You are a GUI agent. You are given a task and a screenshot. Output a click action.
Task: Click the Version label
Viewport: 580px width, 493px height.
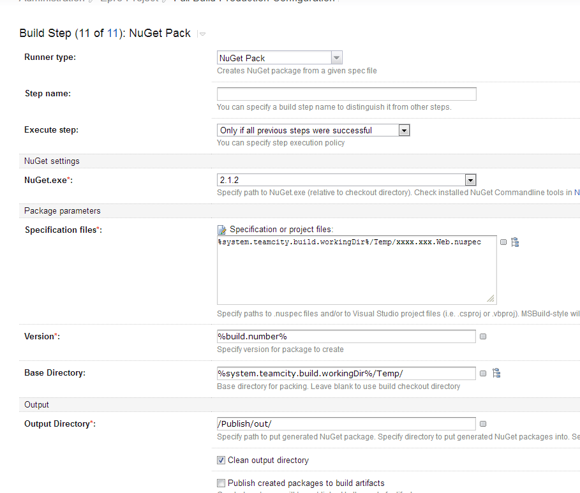(42, 337)
